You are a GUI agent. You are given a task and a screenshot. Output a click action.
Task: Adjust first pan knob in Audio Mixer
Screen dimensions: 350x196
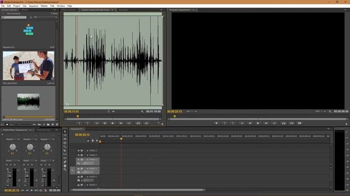(x=13, y=146)
